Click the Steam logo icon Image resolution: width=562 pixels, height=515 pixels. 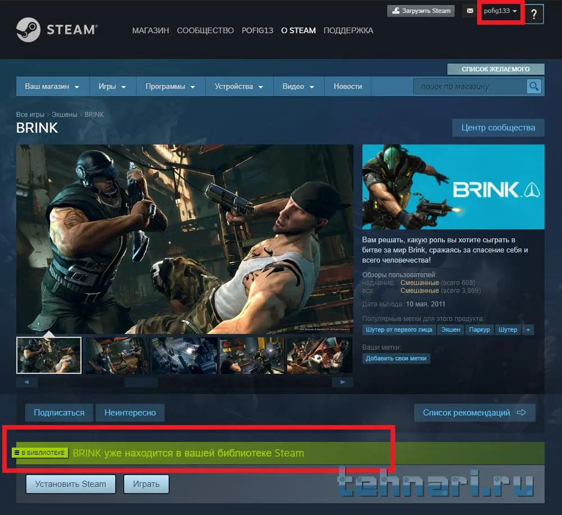[x=28, y=30]
